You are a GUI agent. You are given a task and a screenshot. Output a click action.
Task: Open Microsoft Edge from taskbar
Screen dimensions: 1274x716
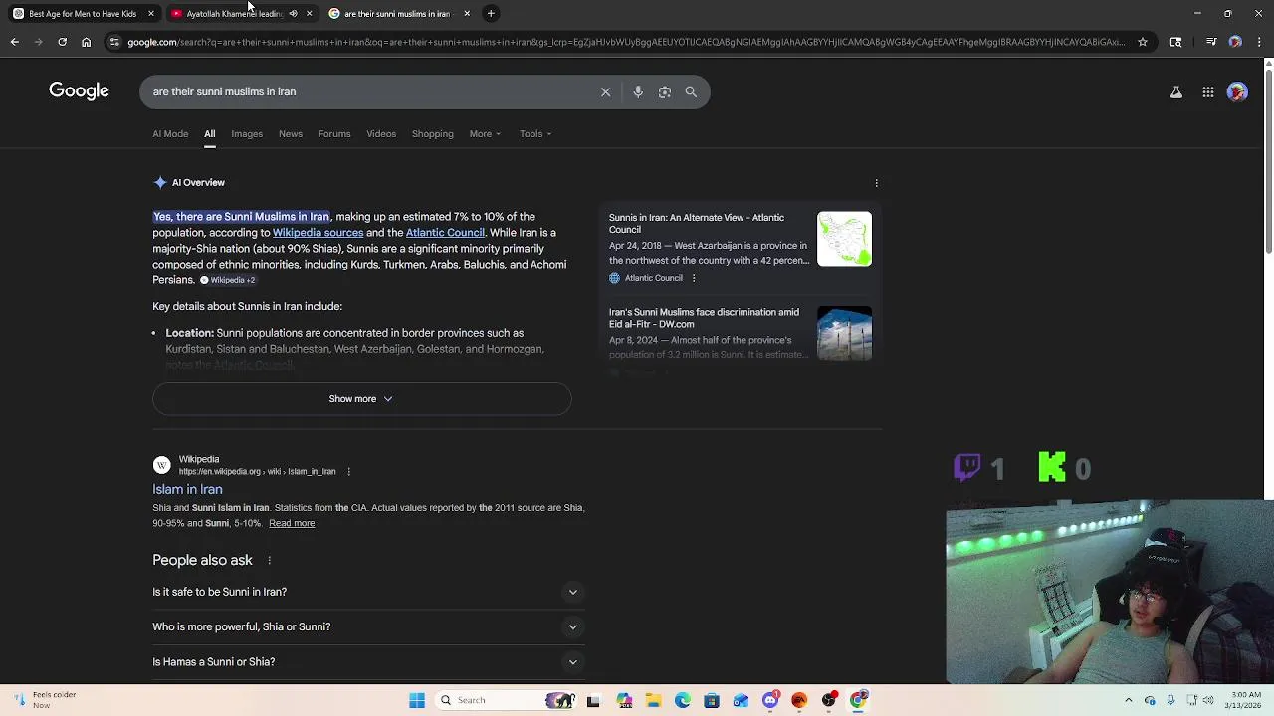pos(682,700)
